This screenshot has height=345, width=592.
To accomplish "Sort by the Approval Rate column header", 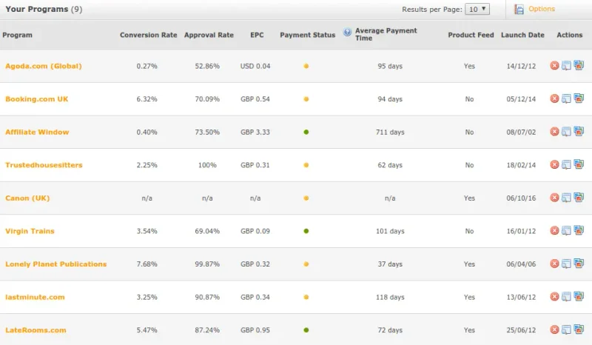I will coord(209,35).
